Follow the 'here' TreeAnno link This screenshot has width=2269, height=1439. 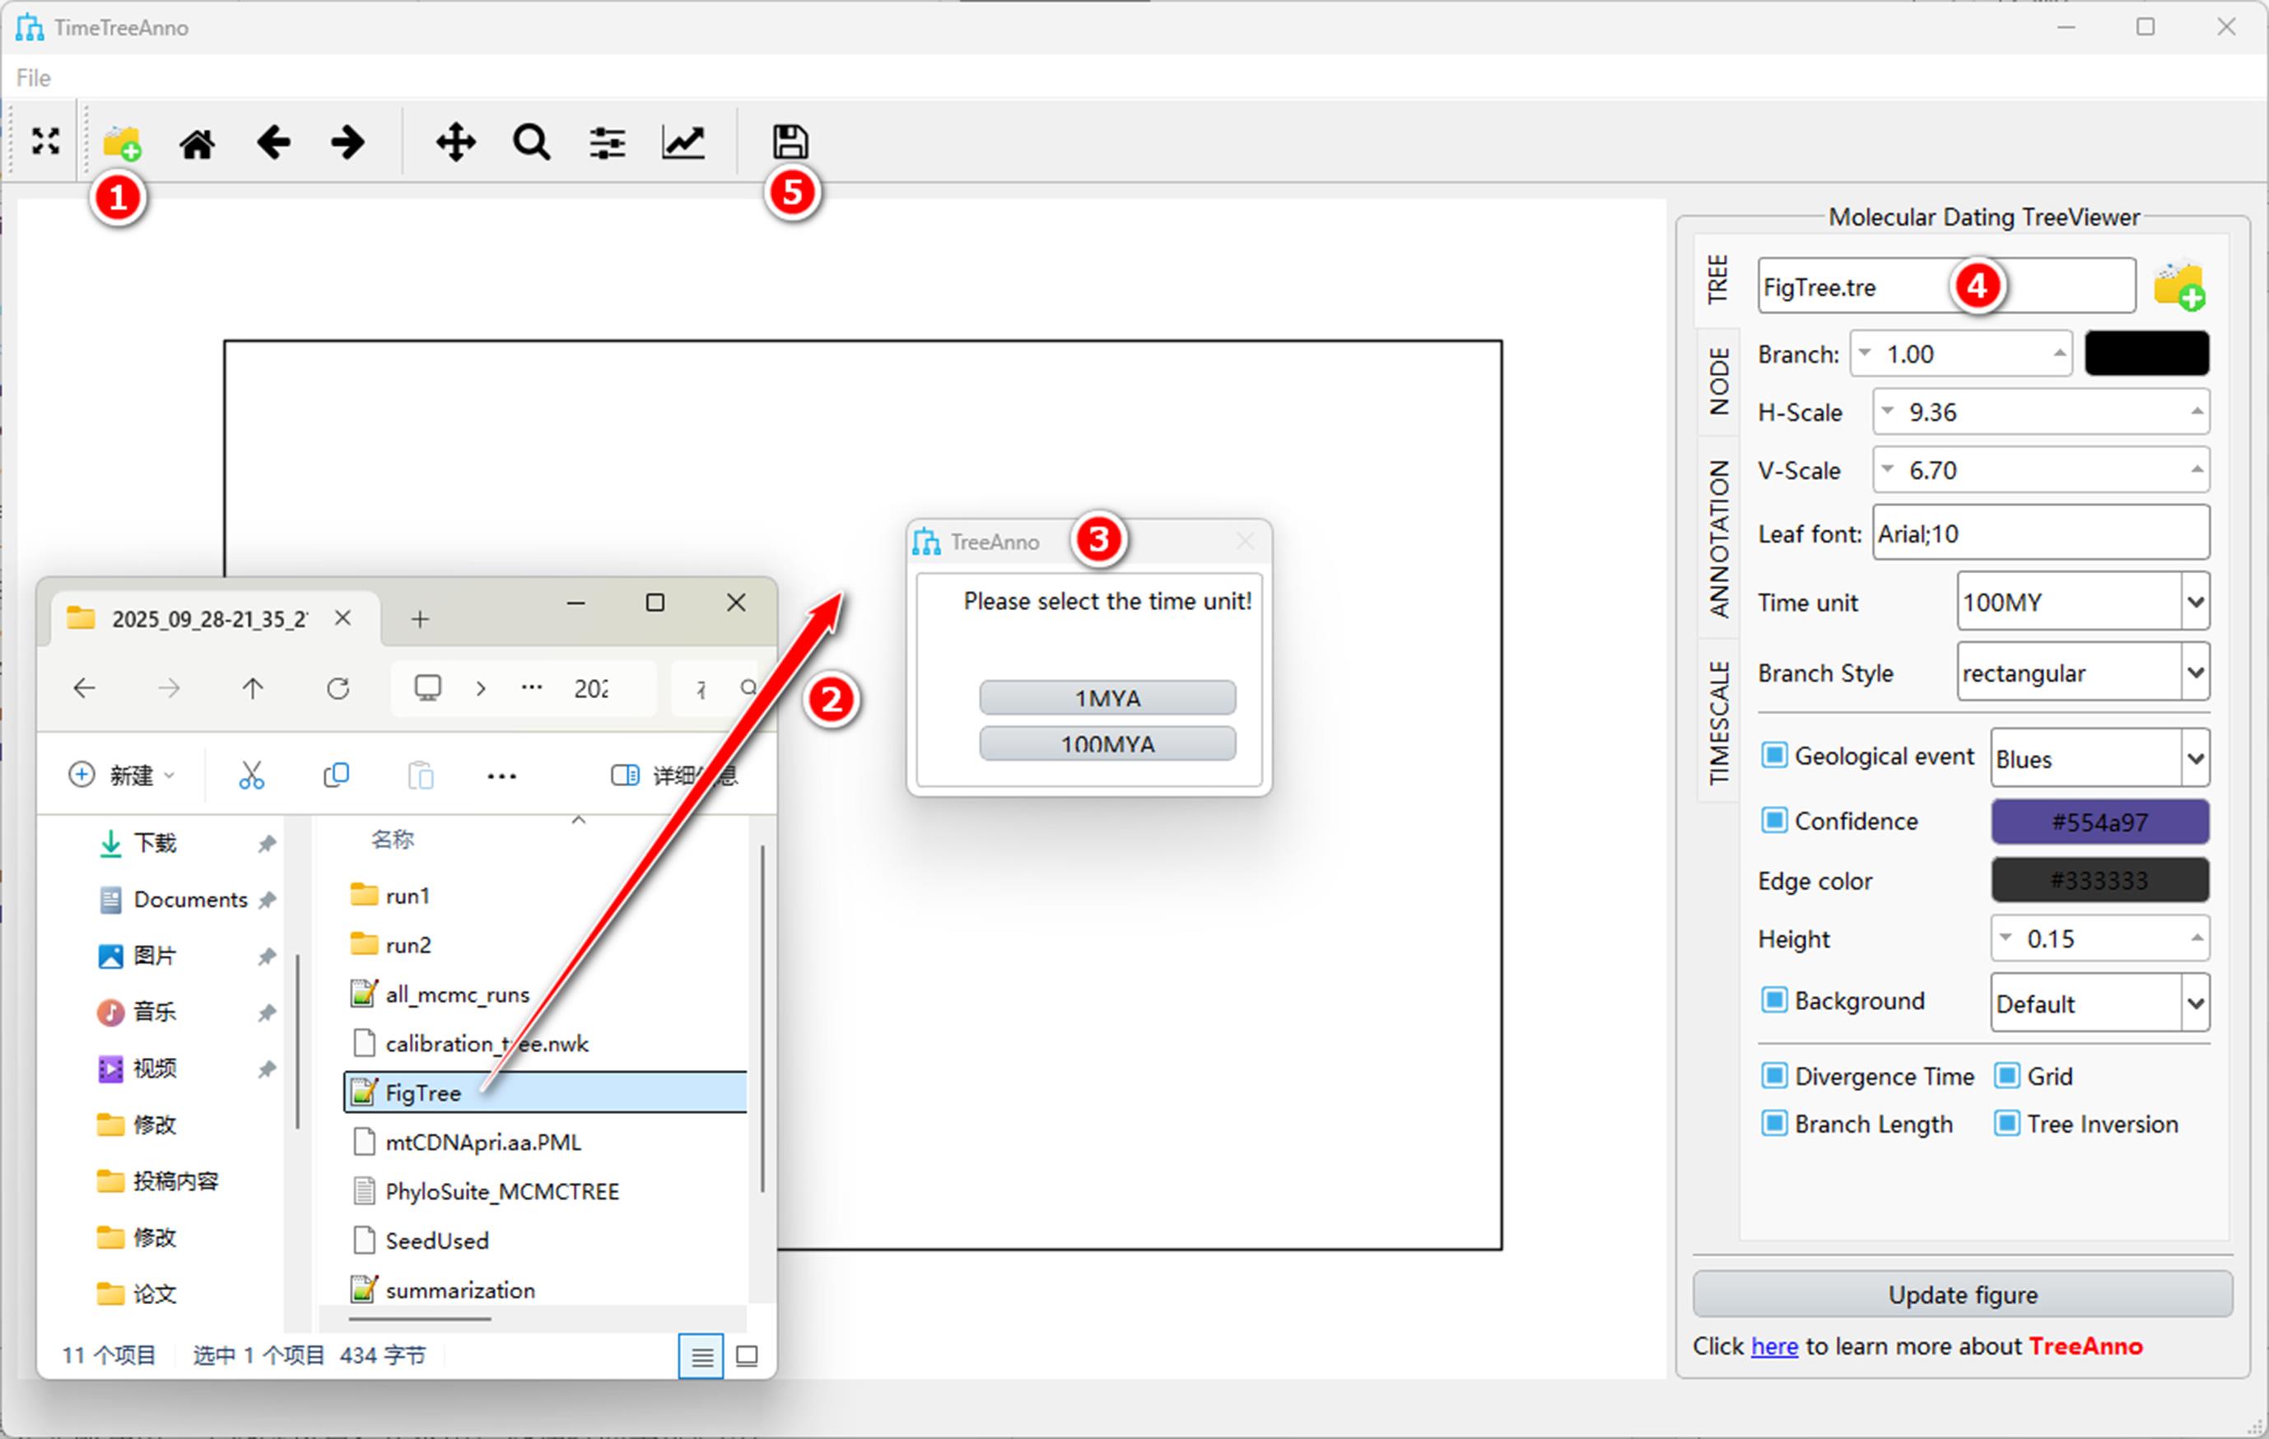pyautogui.click(x=1774, y=1346)
